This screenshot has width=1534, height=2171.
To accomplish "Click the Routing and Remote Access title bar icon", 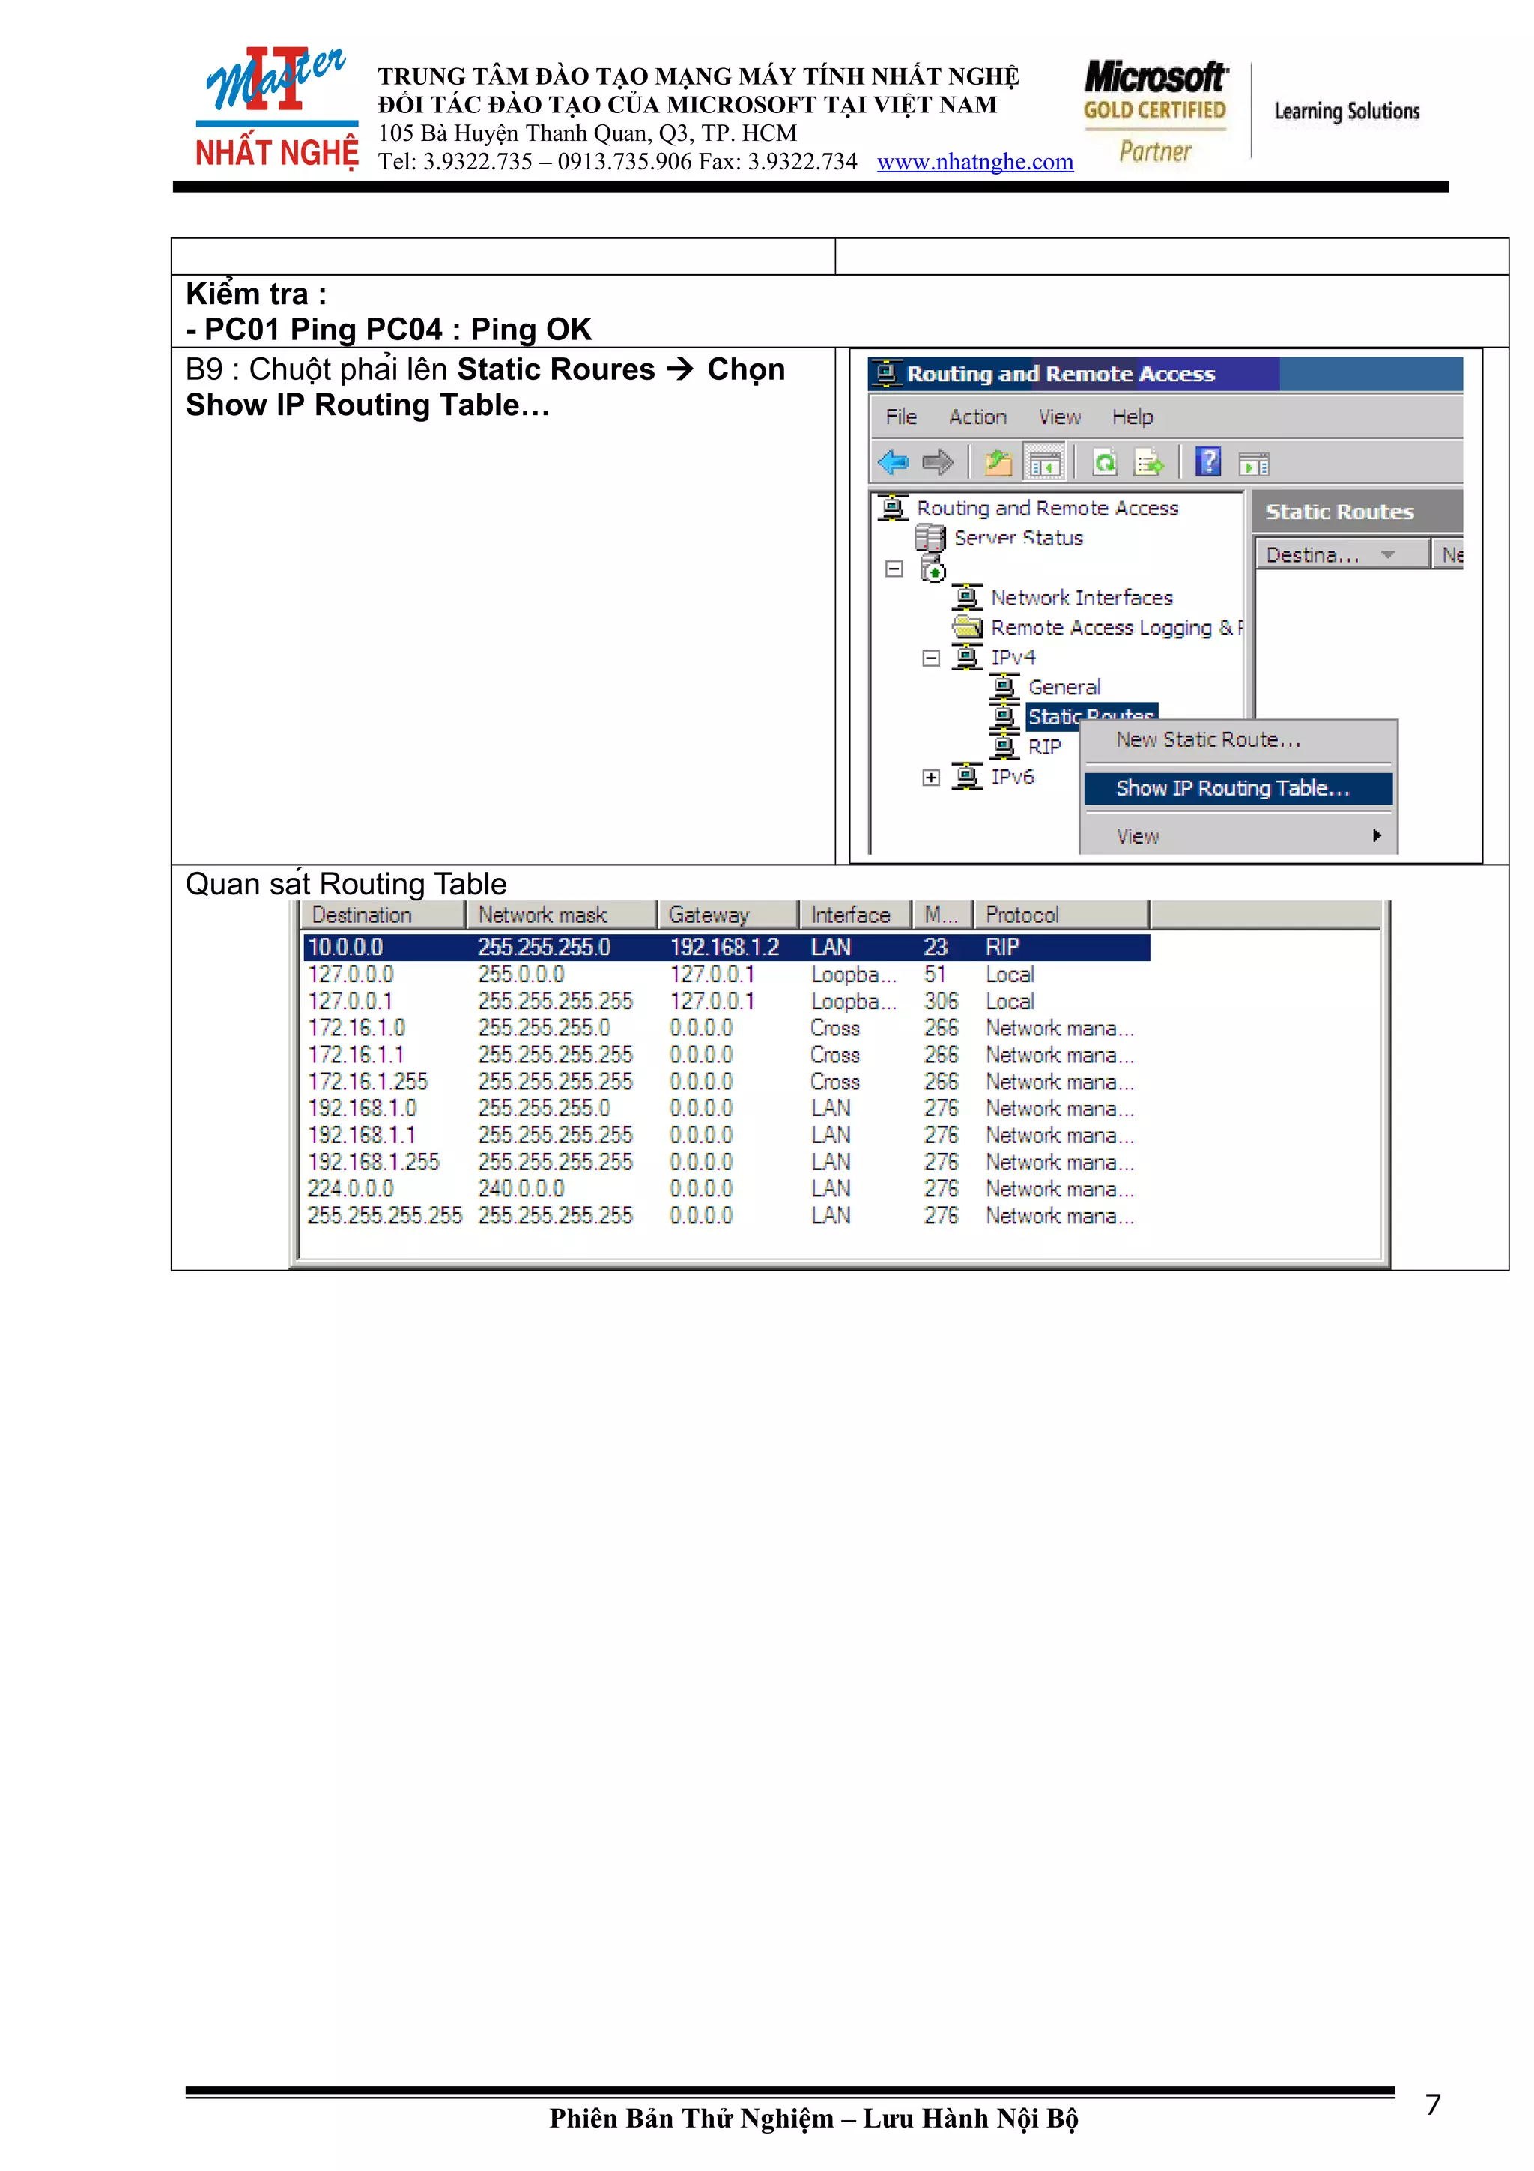I will [885, 372].
